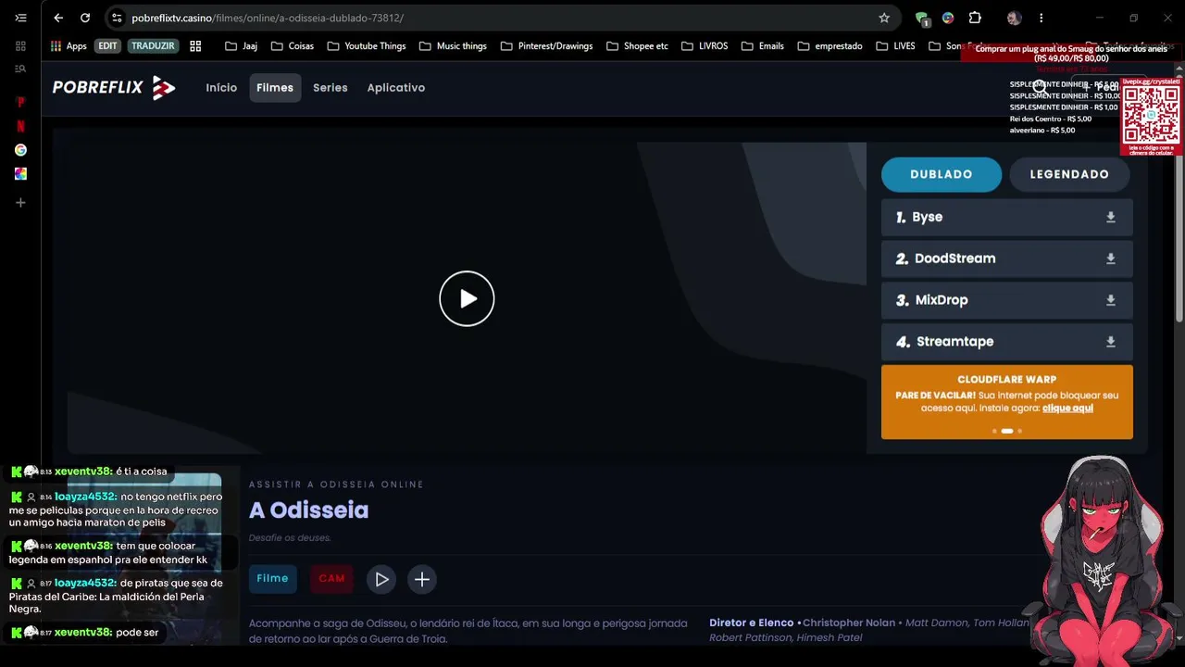The width and height of the screenshot is (1185, 667).
Task: Switch to LEGENDADO subtitled version
Action: click(x=1069, y=174)
